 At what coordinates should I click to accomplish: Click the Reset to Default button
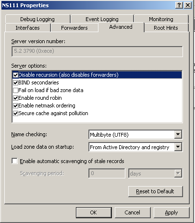[155, 191]
